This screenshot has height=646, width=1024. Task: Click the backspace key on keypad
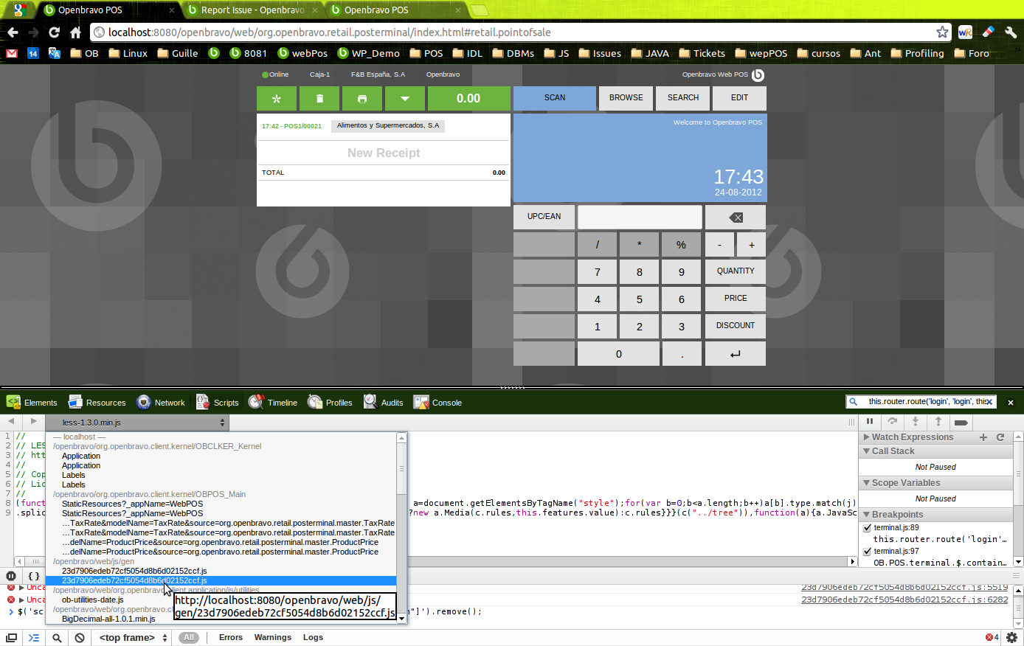[736, 217]
